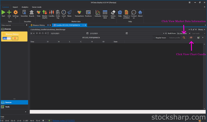The width and height of the screenshot is (207, 122).
Task: Click the red X delete source button
Action: point(15,38)
